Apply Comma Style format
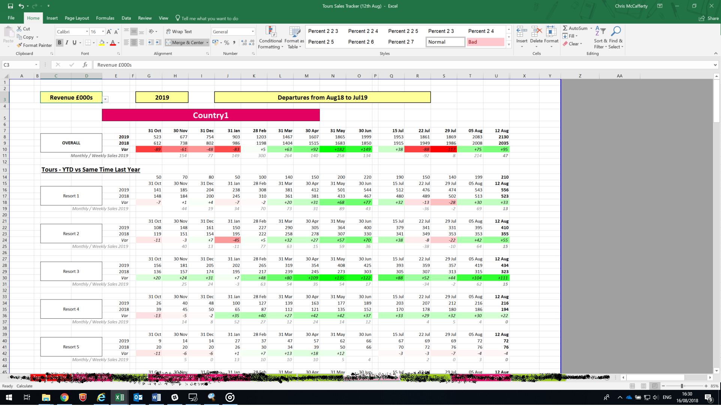Image resolution: width=721 pixels, height=415 pixels. coord(234,43)
